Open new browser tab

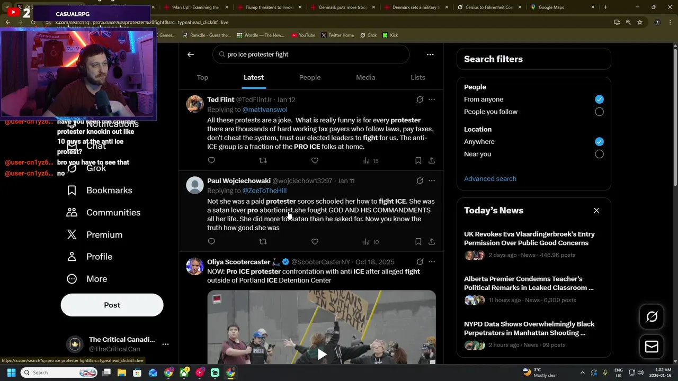(605, 7)
